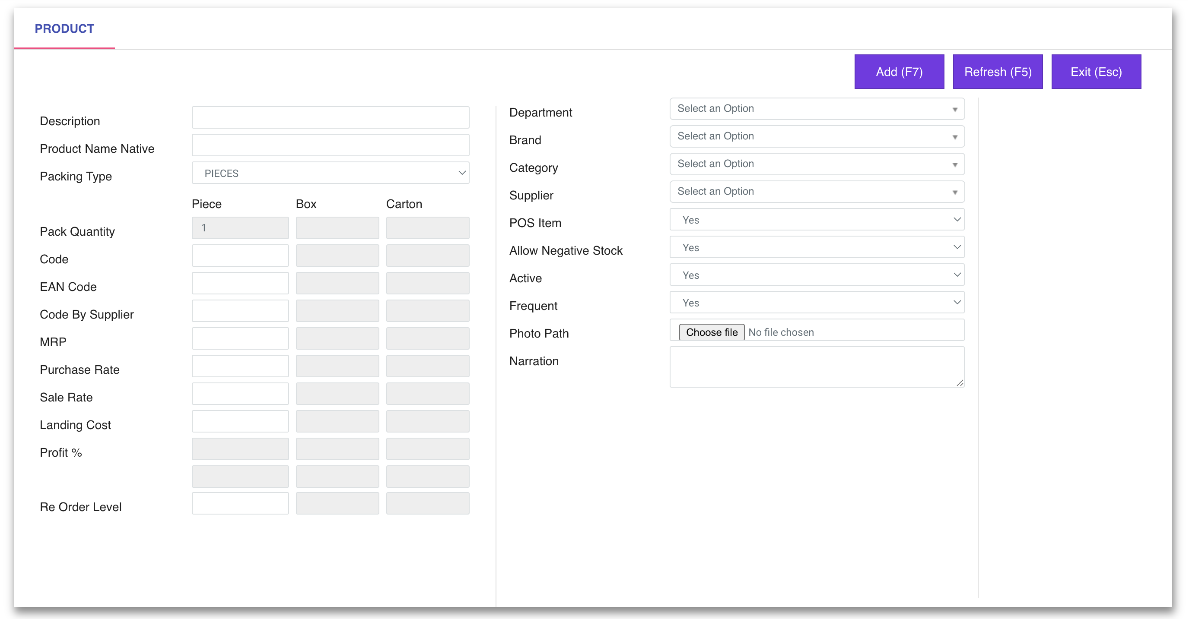This screenshot has height=619, width=1189.
Task: Click the EAN Code piece input
Action: 239,283
